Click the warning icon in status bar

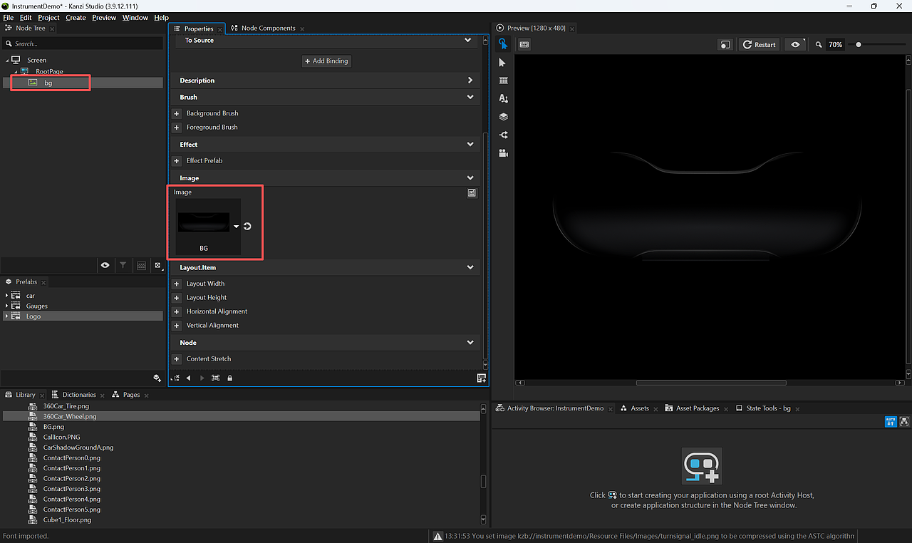438,536
